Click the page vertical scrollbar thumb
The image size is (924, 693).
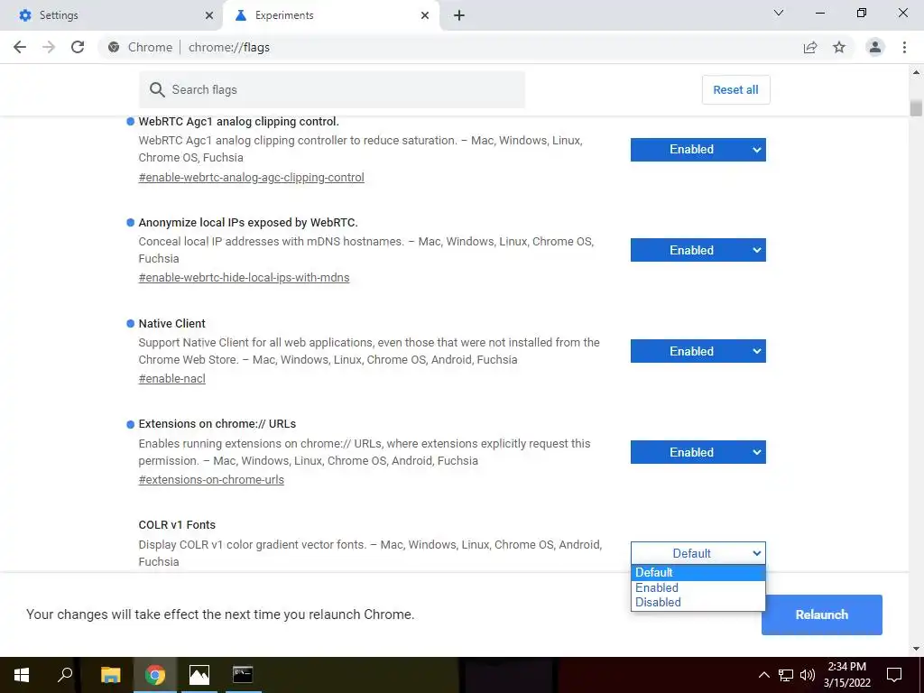tap(916, 108)
